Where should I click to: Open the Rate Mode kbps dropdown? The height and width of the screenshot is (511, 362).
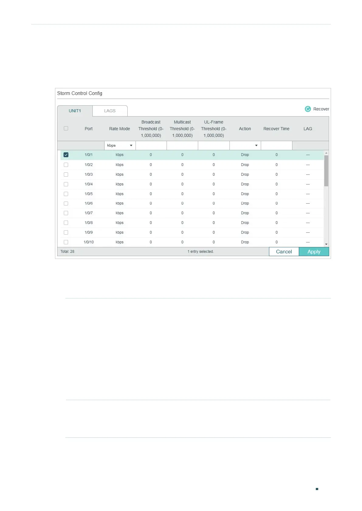pyautogui.click(x=120, y=145)
